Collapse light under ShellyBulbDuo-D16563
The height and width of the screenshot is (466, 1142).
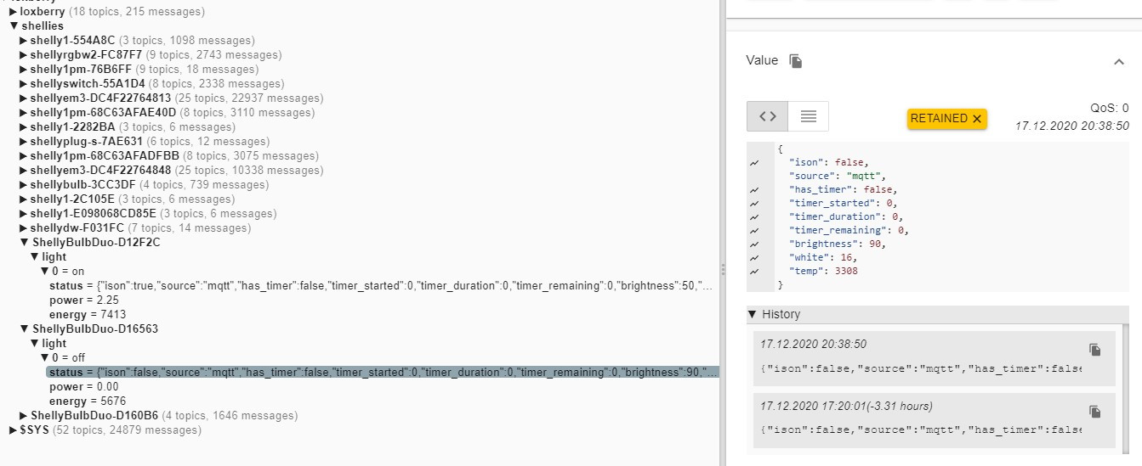34,344
